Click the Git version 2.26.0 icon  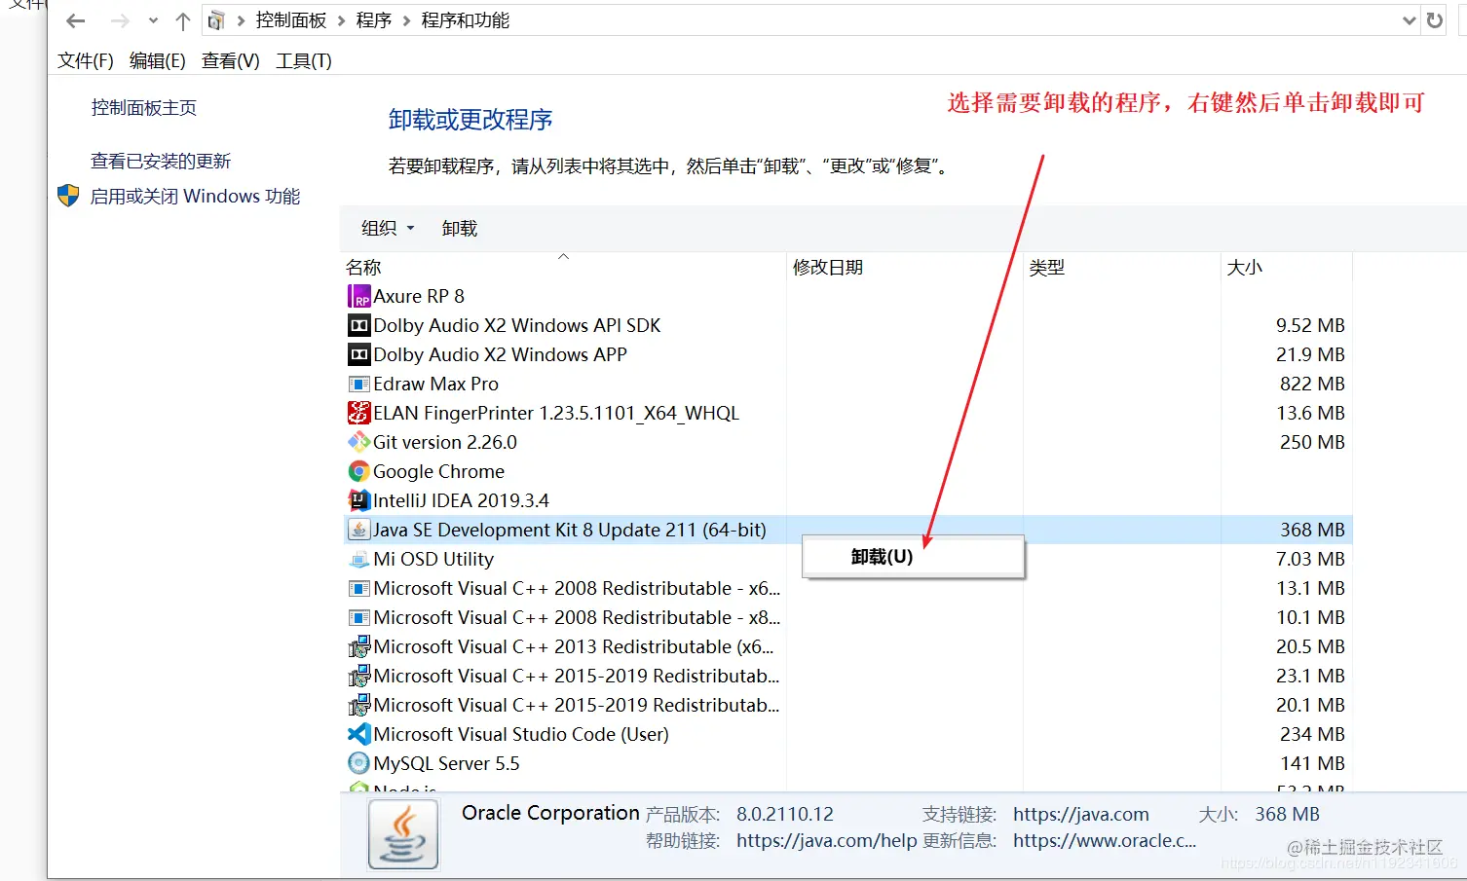pos(359,442)
